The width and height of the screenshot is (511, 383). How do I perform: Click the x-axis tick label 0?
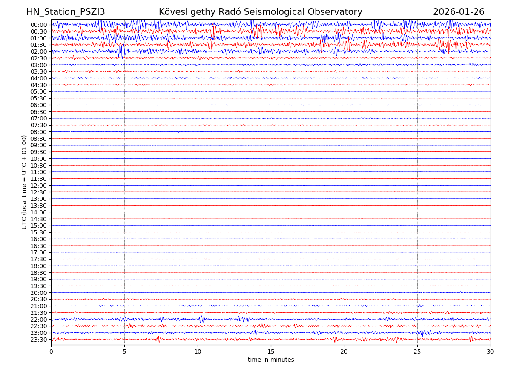[51, 352]
